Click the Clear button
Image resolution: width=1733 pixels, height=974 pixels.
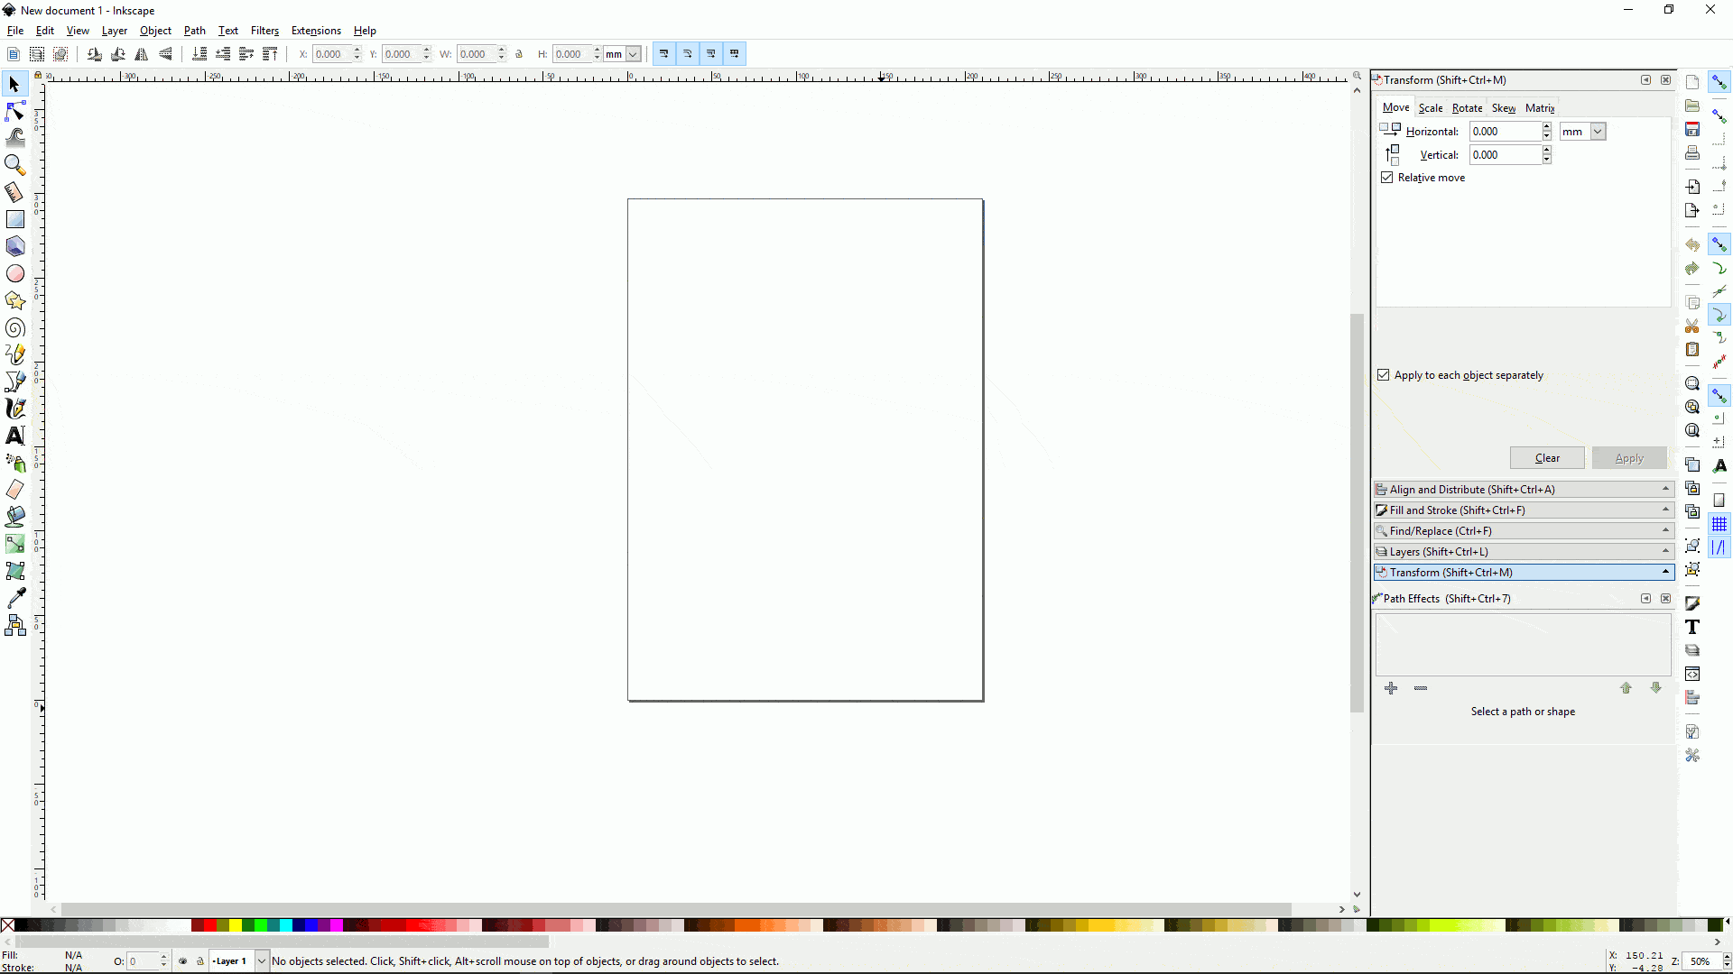coord(1547,458)
